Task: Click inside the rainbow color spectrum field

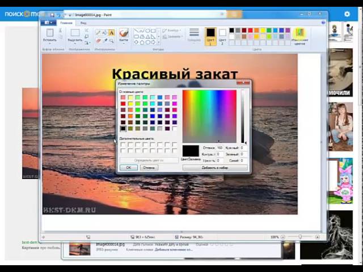Action: pyautogui.click(x=209, y=116)
